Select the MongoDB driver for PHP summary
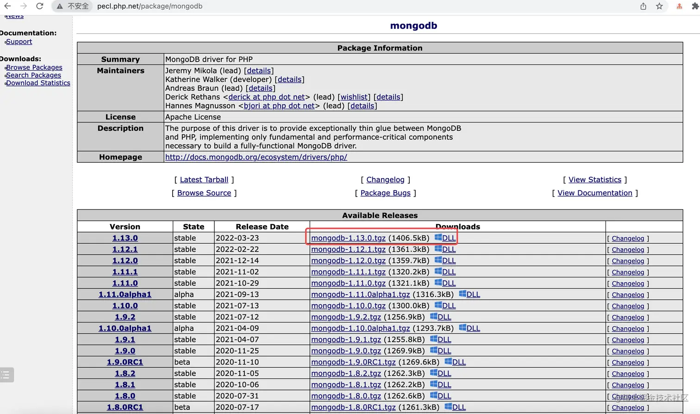The height and width of the screenshot is (414, 700). coord(209,59)
